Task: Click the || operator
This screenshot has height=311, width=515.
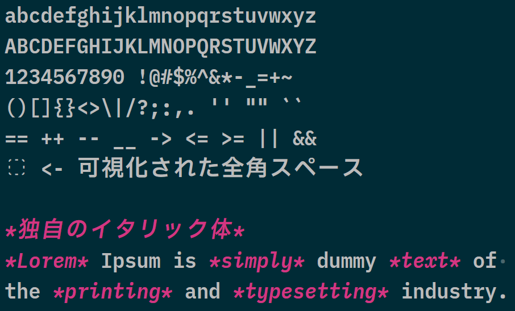Action: click(x=269, y=138)
